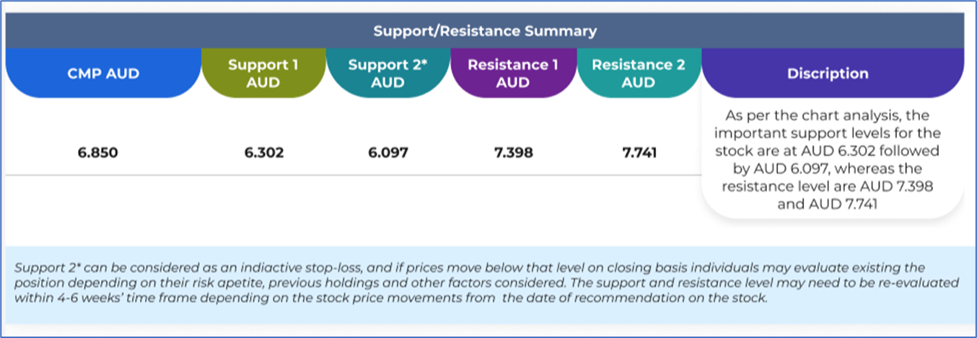Click the Resistance 2 AUD header

[638, 74]
